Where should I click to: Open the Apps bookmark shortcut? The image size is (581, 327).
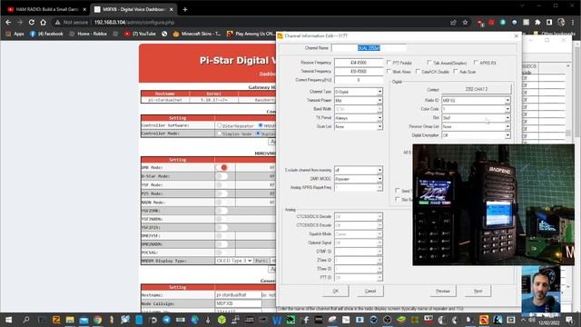(15, 34)
